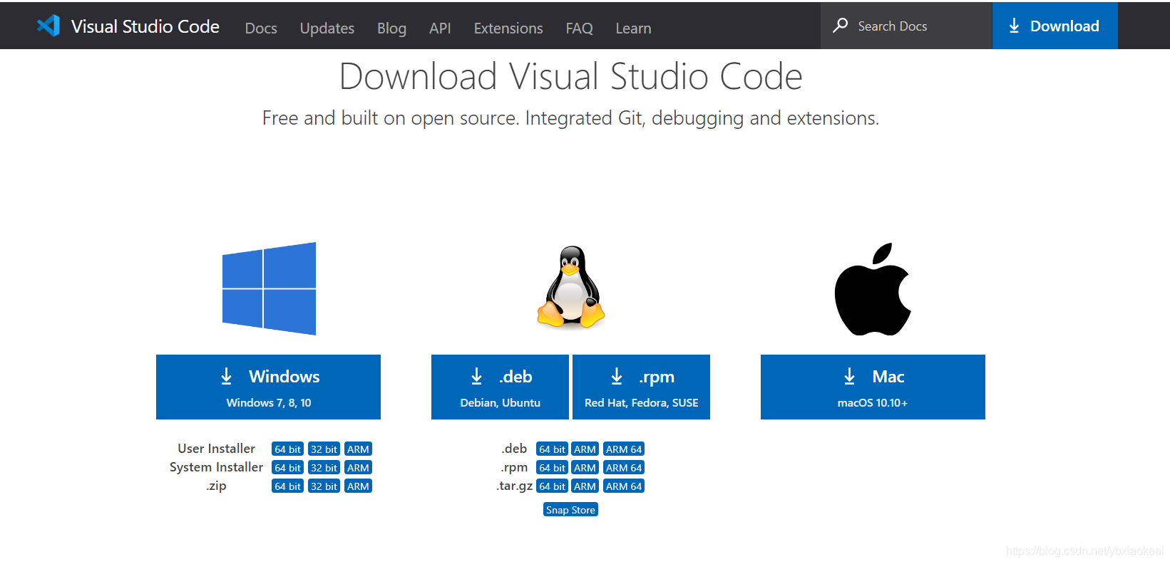Download the Windows 7, 8, 10 build
The width and height of the screenshot is (1170, 564).
tap(268, 387)
